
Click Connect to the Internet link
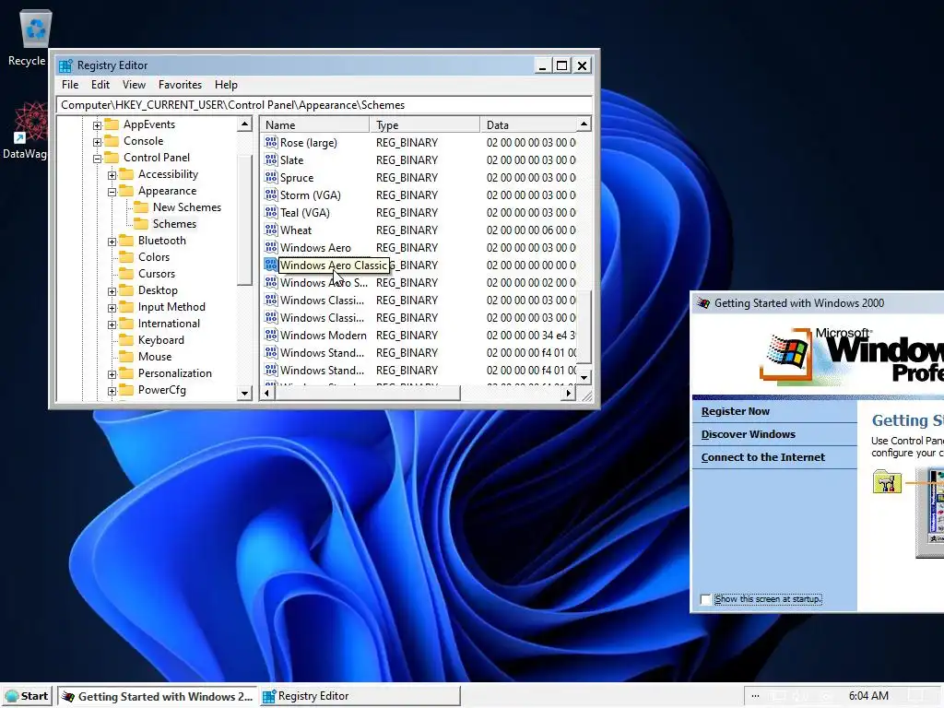[x=762, y=457]
